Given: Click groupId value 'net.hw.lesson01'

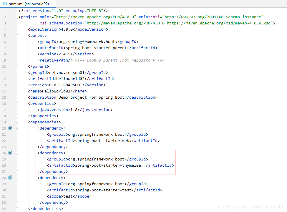Looking at the screenshot, I should 67,73.
